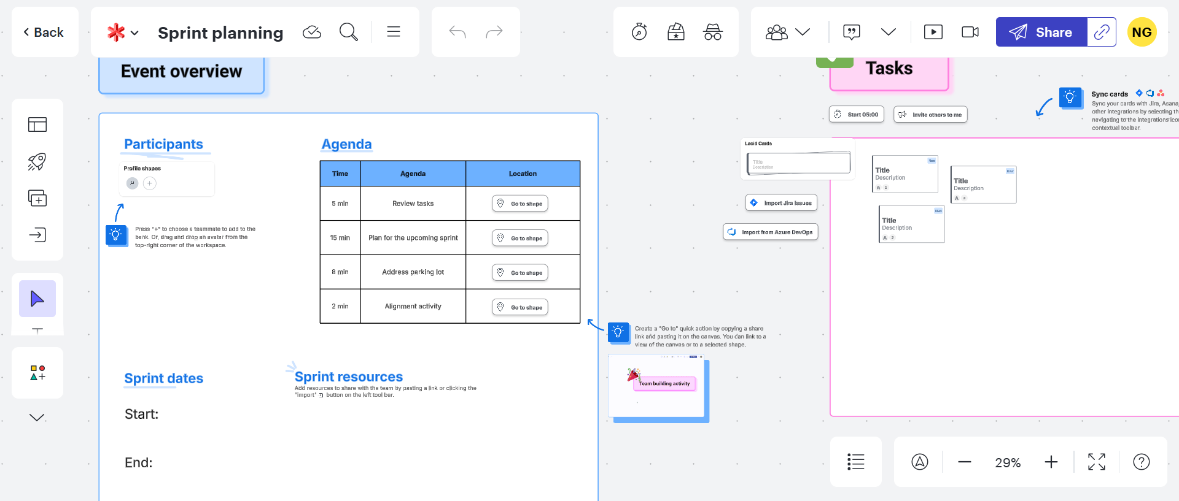
Task: Select the Lucid Cards template card
Action: [798, 159]
